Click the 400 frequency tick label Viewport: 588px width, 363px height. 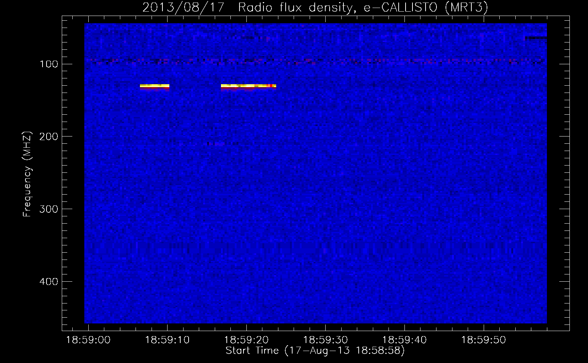(49, 282)
